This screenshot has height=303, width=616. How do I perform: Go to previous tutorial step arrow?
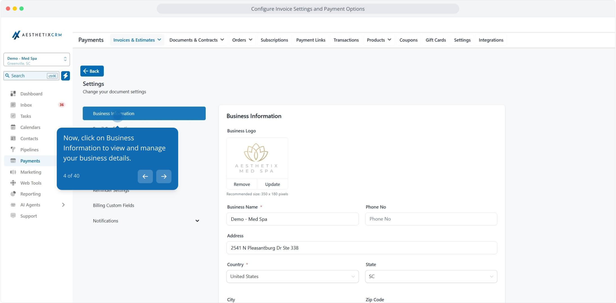pyautogui.click(x=145, y=176)
